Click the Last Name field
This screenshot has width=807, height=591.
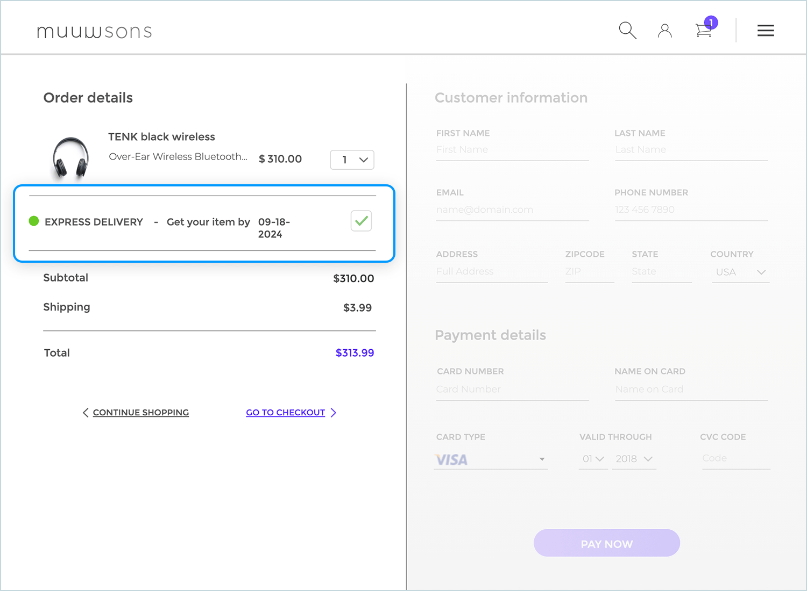click(x=691, y=150)
